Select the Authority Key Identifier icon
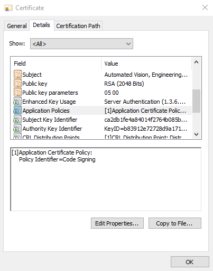Image resolution: width=213 pixels, height=271 pixels. point(17,128)
